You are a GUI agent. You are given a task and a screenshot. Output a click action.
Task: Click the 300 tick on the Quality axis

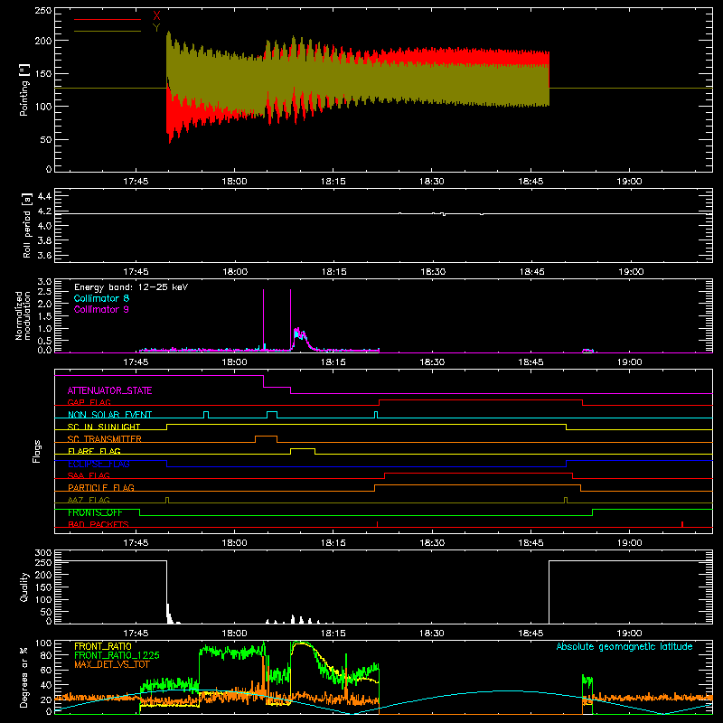pyautogui.click(x=43, y=553)
